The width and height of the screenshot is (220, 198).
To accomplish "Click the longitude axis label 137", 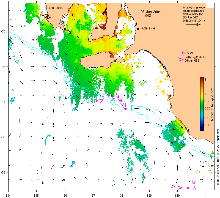I will [x=93, y=195].
